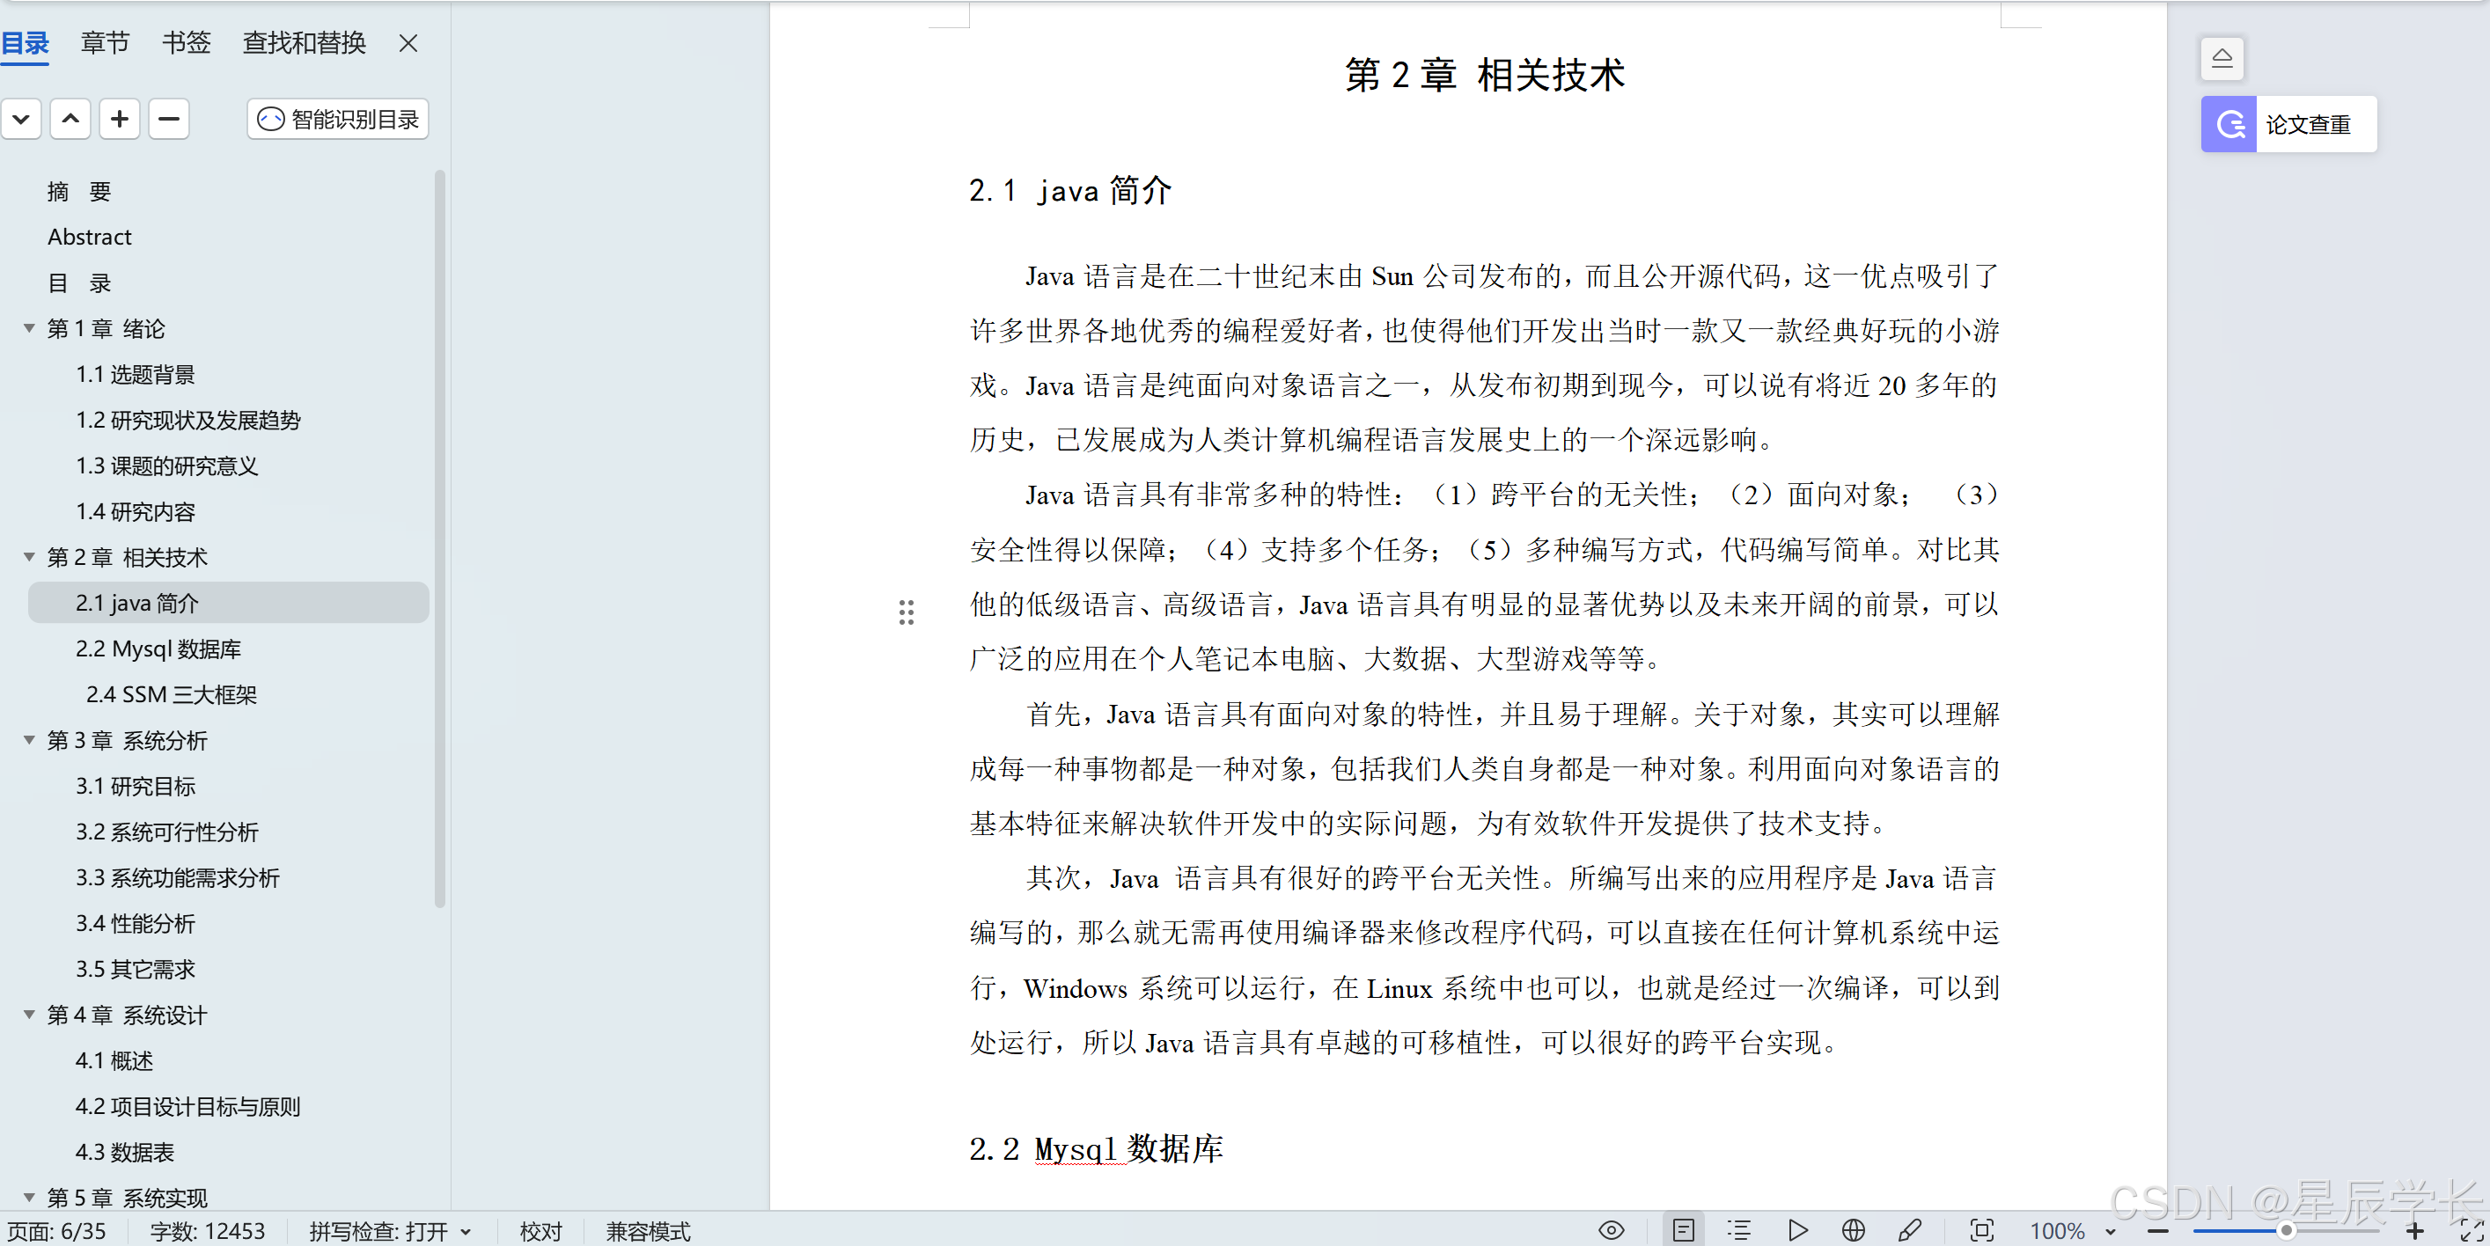Switch to page layout view icon
This screenshot has width=2490, height=1246.
point(1683,1230)
